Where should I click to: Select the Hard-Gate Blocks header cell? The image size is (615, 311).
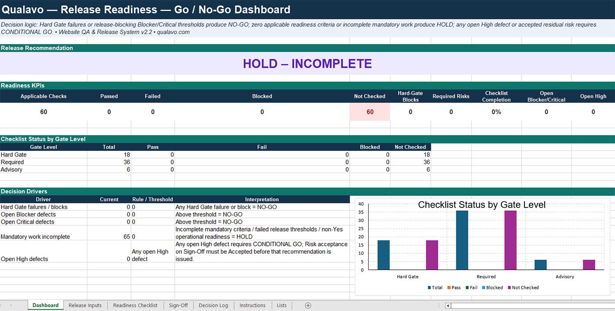[x=410, y=96]
